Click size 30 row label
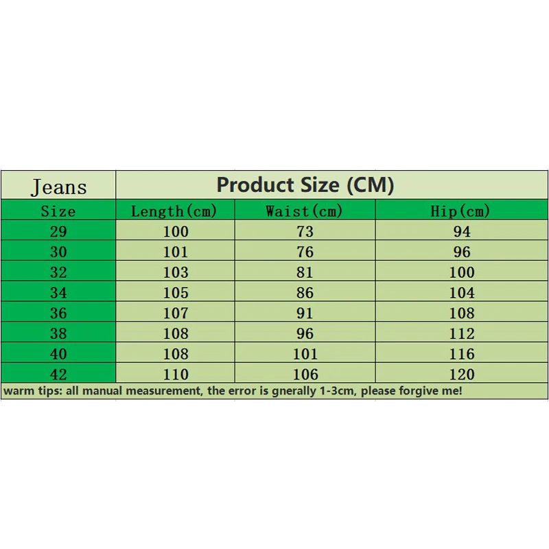Viewport: 549px width, 549px height. point(58,252)
